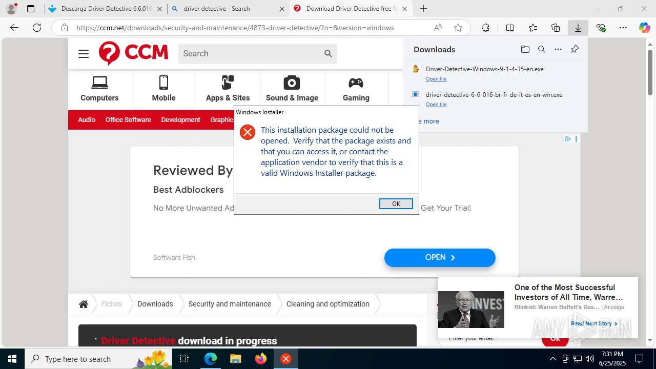Viewport: 656px width, 369px height.
Task: Open the Edge profile icon
Action: (11, 9)
